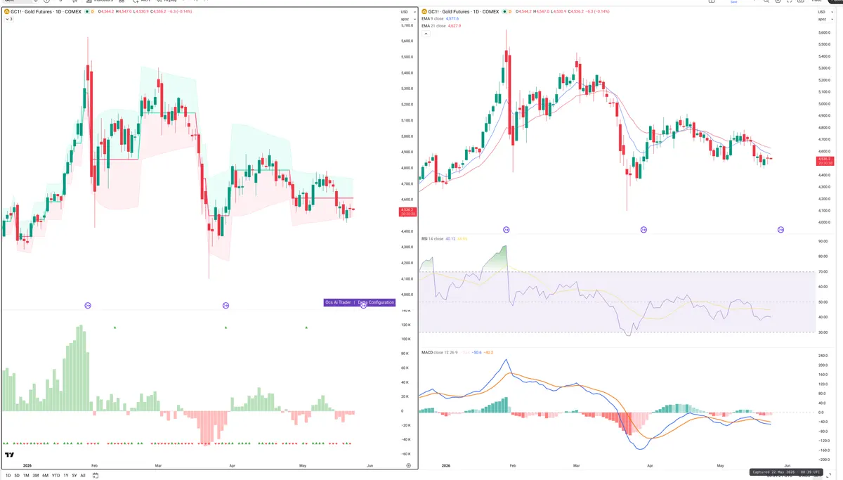Click 120 K level on delta pane axis
The image size is (843, 480).
click(x=405, y=325)
